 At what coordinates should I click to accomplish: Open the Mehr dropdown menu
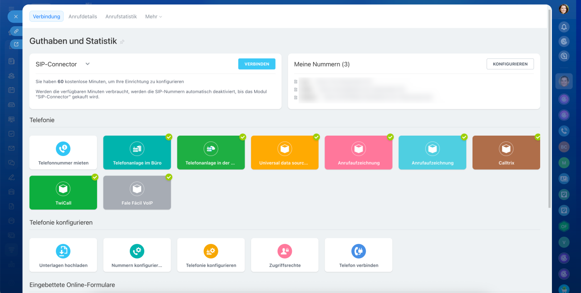pos(153,16)
